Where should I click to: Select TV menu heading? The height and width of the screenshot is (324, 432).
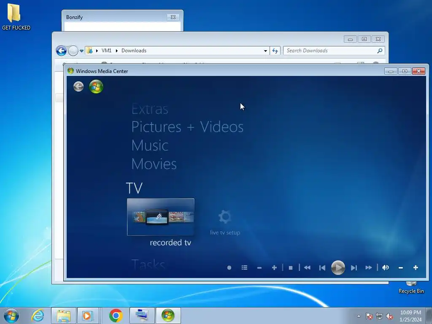pos(134,188)
